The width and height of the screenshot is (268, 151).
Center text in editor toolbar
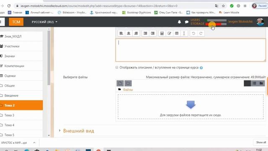pos(129,34)
